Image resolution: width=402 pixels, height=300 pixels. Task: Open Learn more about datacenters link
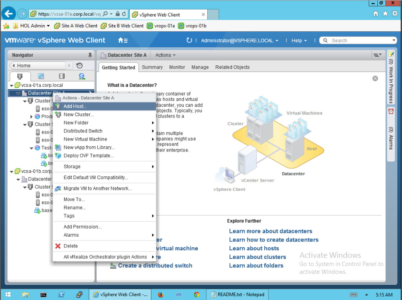[270, 231]
